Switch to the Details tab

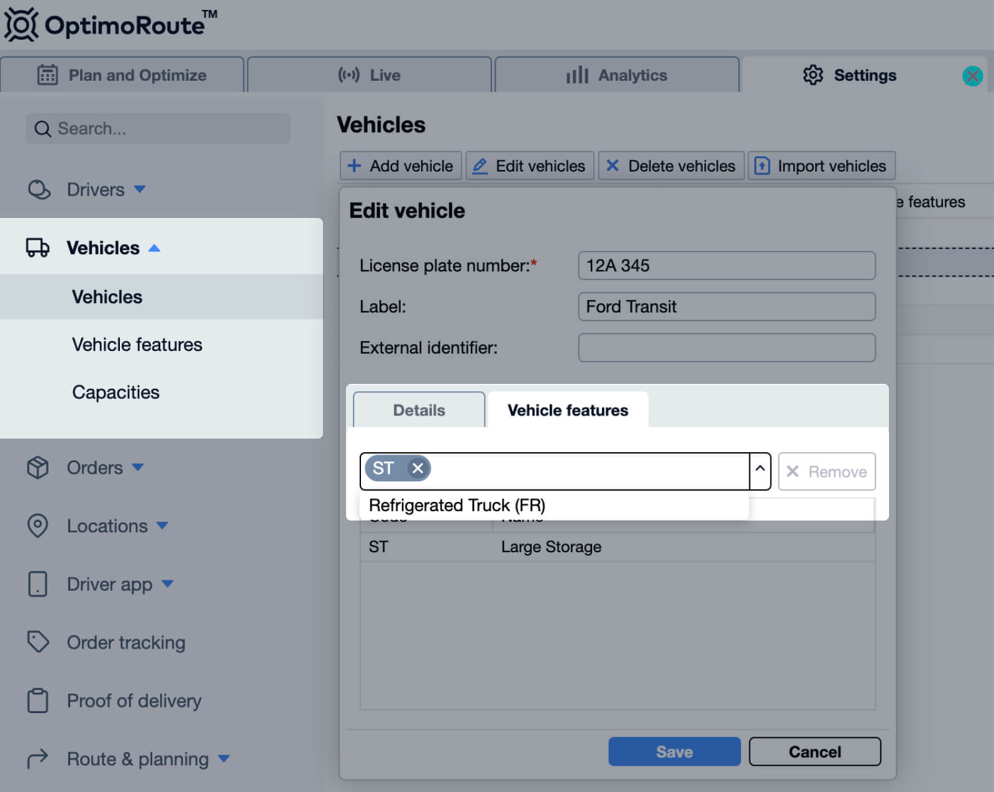[x=419, y=410]
